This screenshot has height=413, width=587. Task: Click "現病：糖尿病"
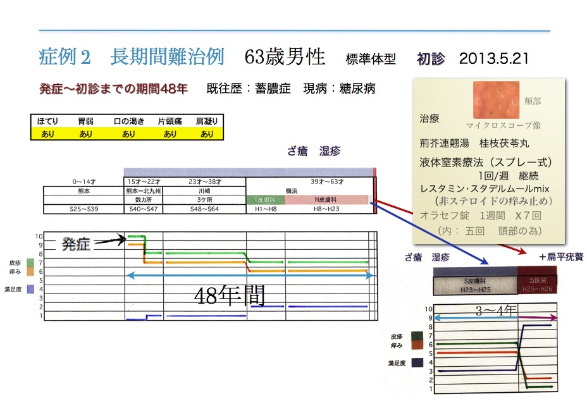(x=339, y=89)
